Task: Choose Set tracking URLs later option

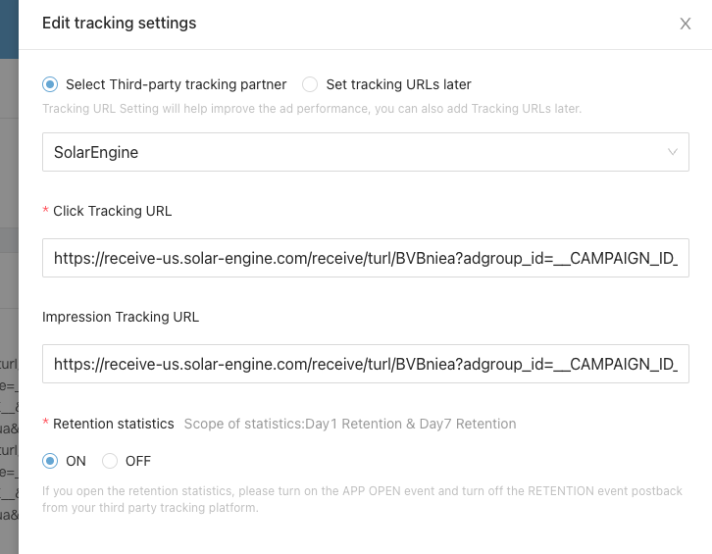Action: coord(310,84)
